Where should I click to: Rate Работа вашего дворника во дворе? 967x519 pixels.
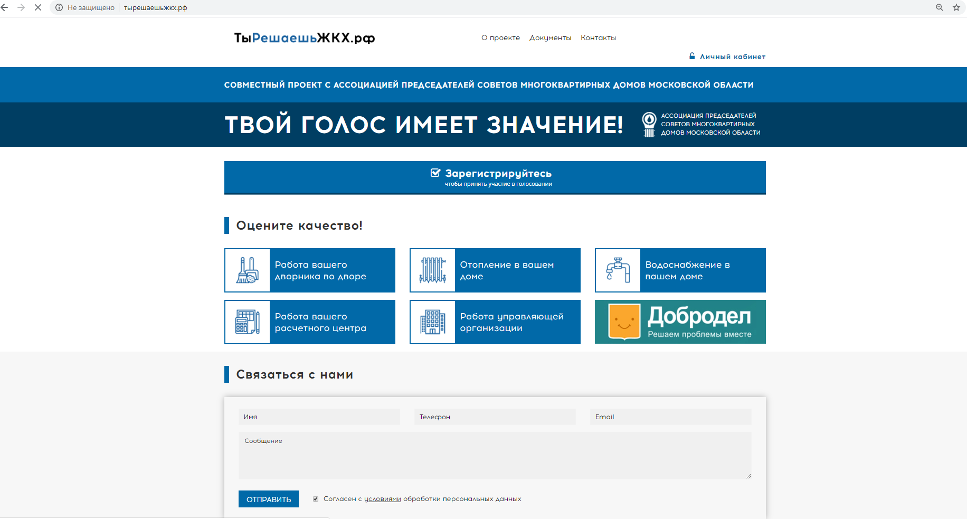(x=310, y=270)
